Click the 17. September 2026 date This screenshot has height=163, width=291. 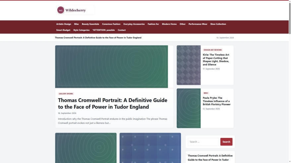[x=211, y=69]
